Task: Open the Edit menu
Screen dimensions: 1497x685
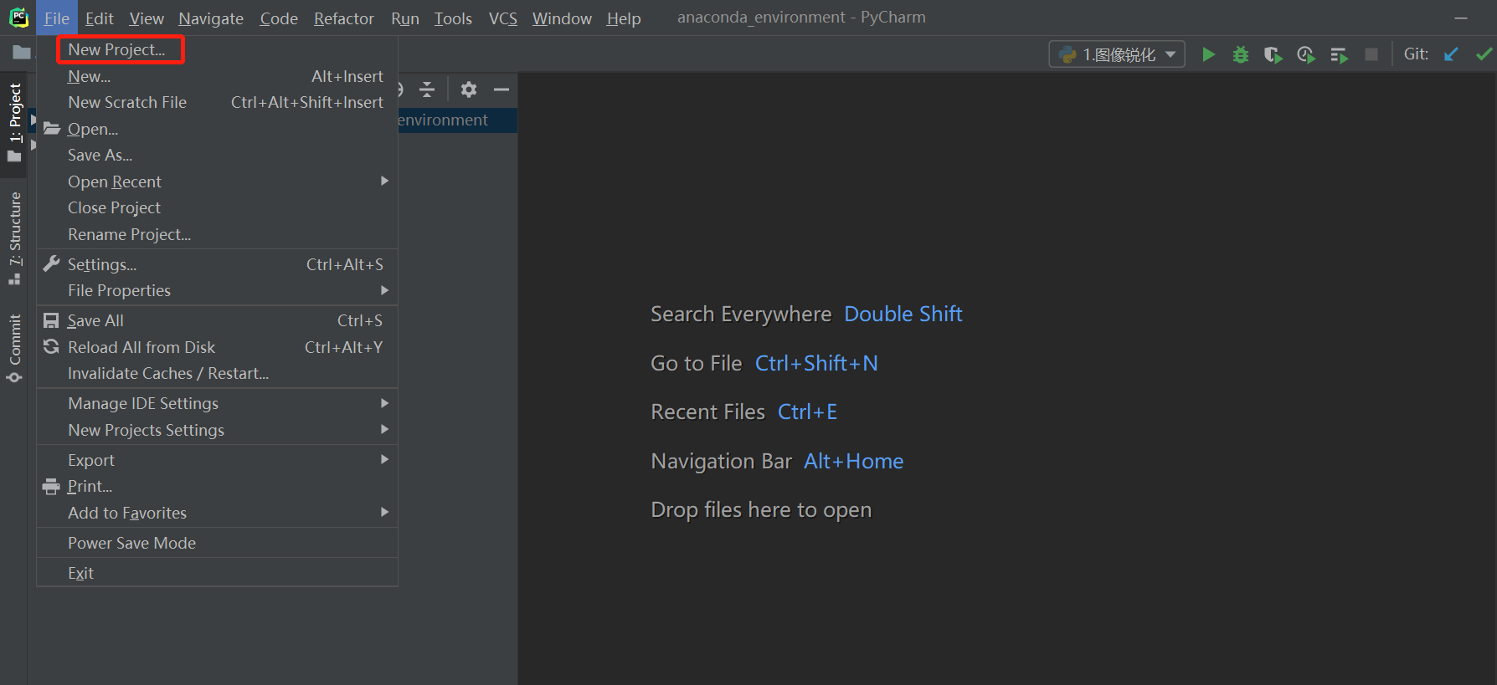Action: (x=99, y=18)
